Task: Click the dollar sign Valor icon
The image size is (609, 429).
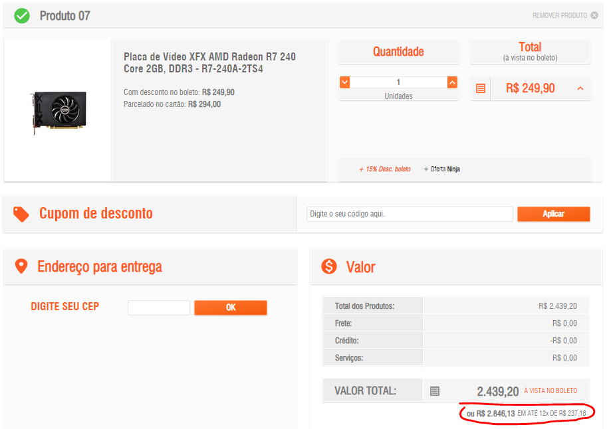Action: point(329,266)
